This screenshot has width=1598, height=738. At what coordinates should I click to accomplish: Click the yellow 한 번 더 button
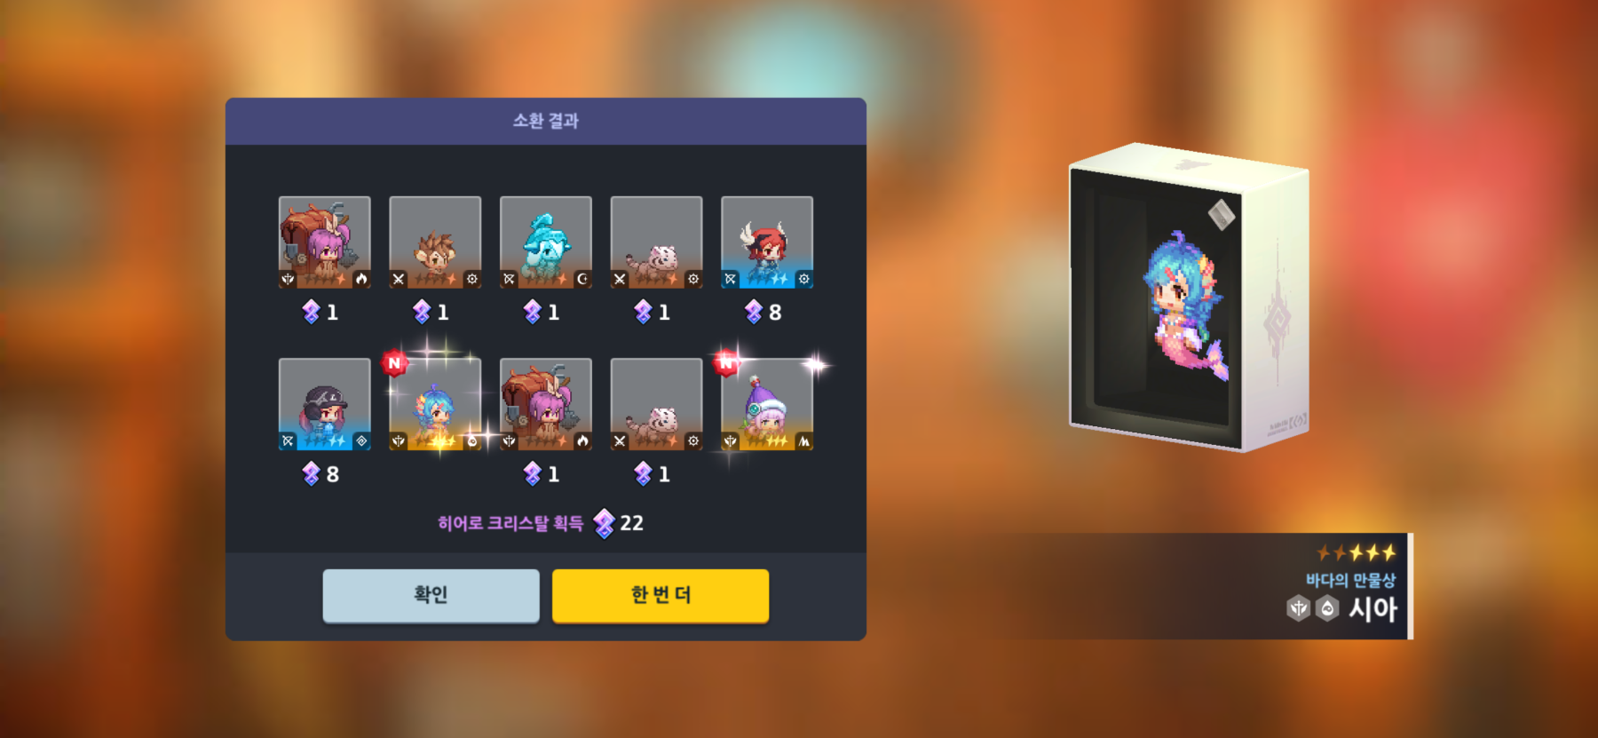point(661,595)
